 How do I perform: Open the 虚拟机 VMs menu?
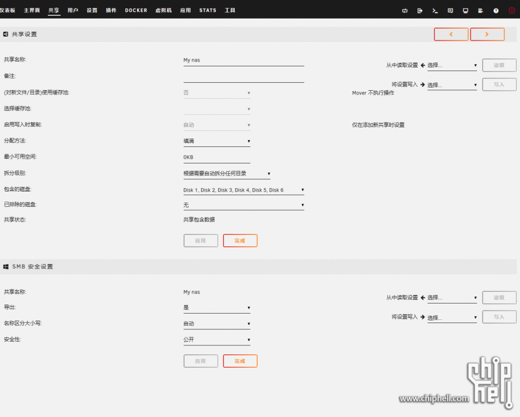164,10
